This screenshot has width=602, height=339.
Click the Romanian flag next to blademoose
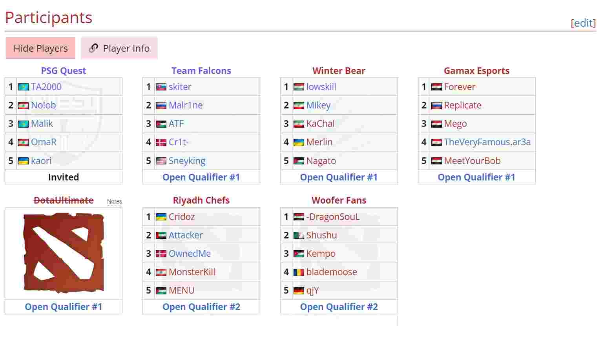click(299, 272)
